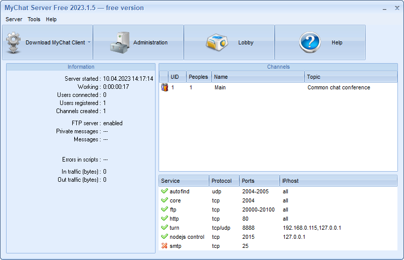Open the Server menu
The image size is (404, 260).
pos(14,19)
